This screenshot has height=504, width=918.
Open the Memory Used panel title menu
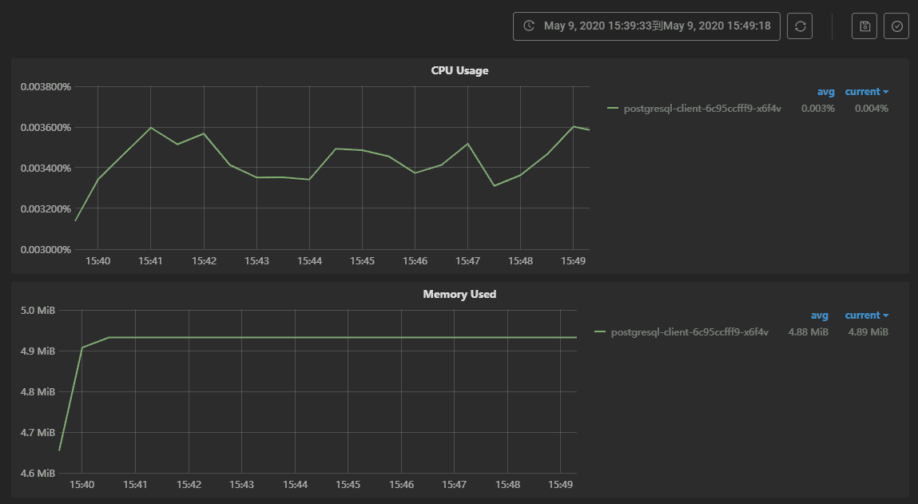[459, 294]
